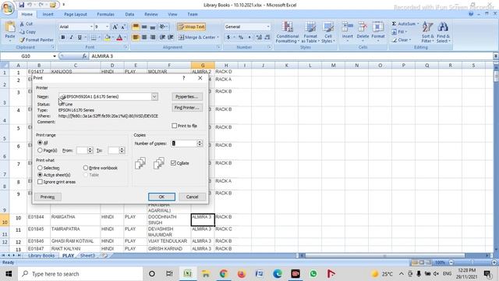Click the Format Painter brush icon
The height and width of the screenshot is (281, 499).
22,40
